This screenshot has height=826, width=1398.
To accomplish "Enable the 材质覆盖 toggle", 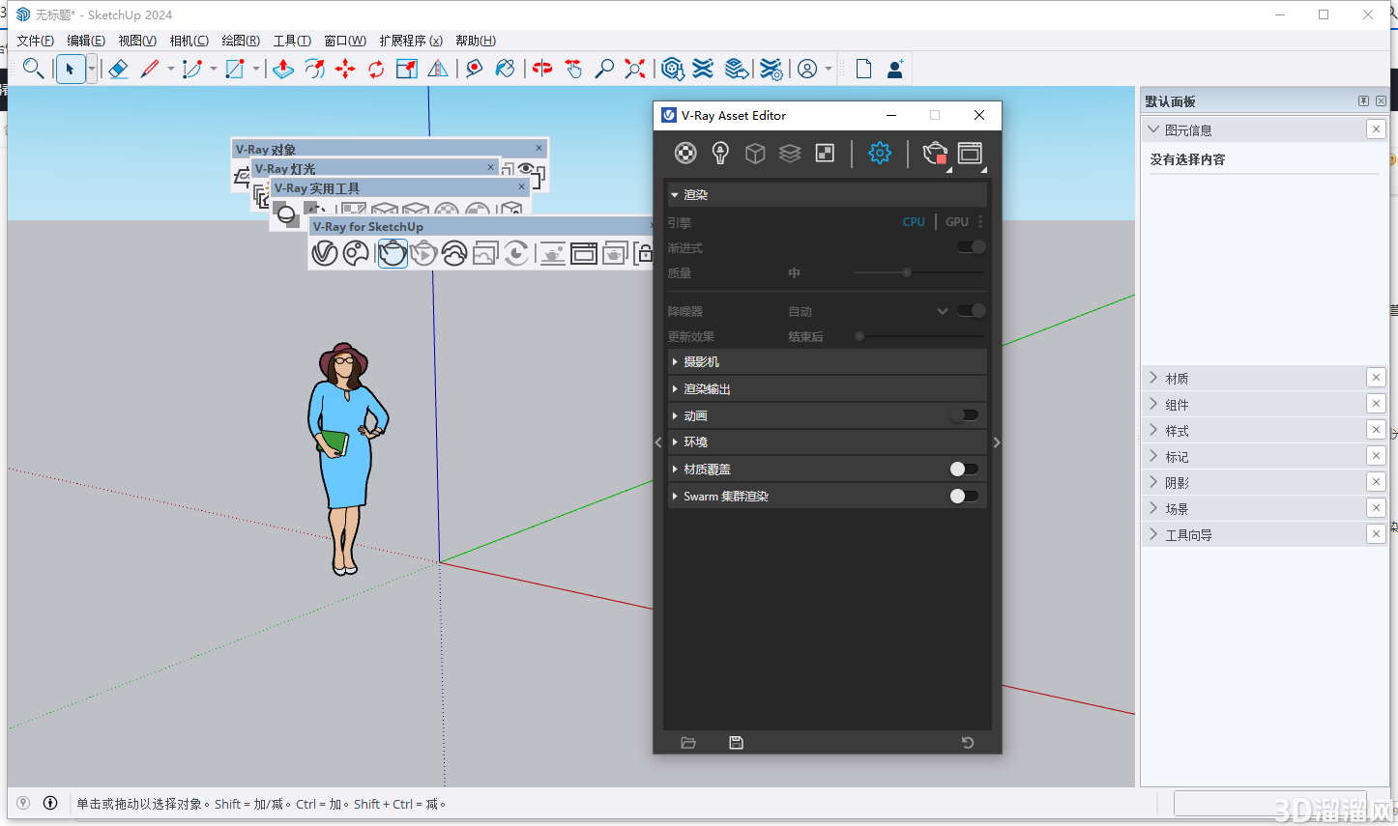I will point(963,469).
